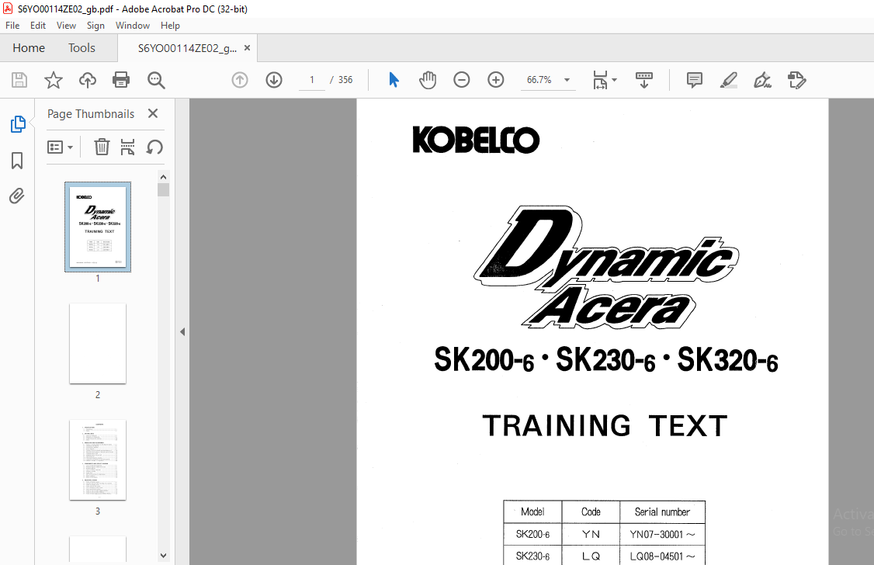Click the cloud upload icon
This screenshot has width=874, height=565.
[x=88, y=80]
